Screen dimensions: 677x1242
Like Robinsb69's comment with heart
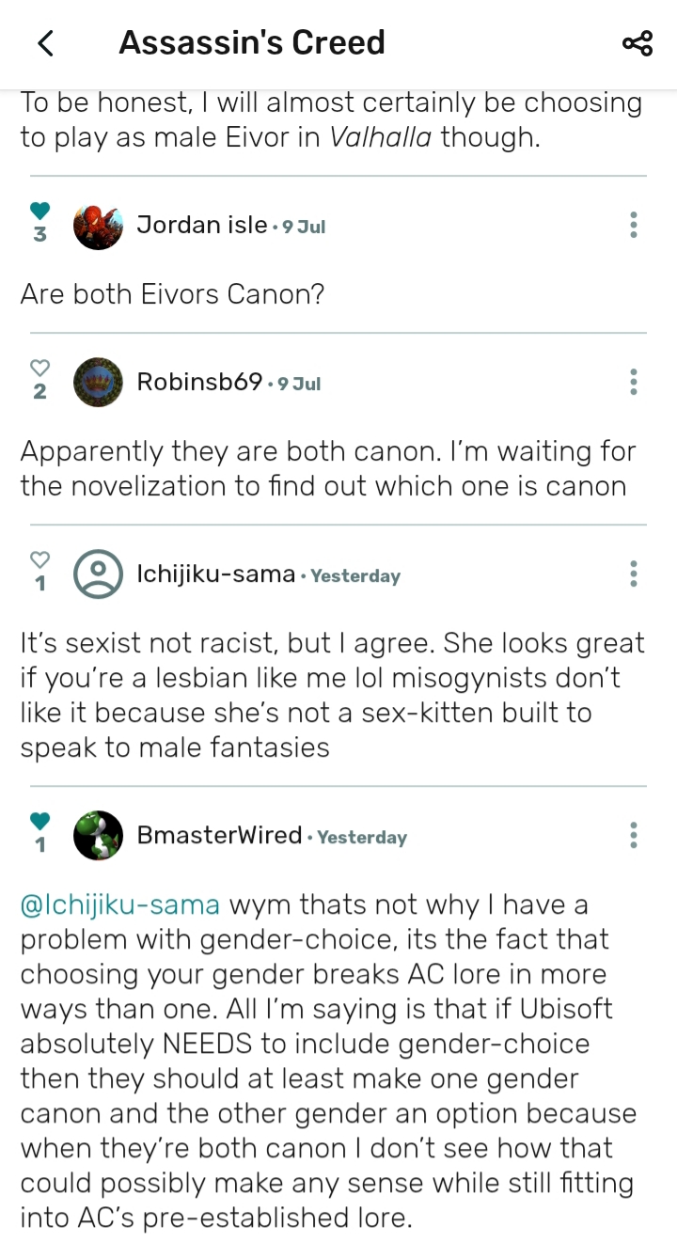click(39, 368)
